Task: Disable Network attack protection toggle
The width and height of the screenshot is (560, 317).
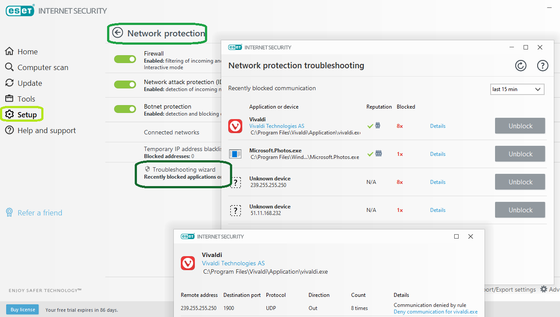Action: 125,85
